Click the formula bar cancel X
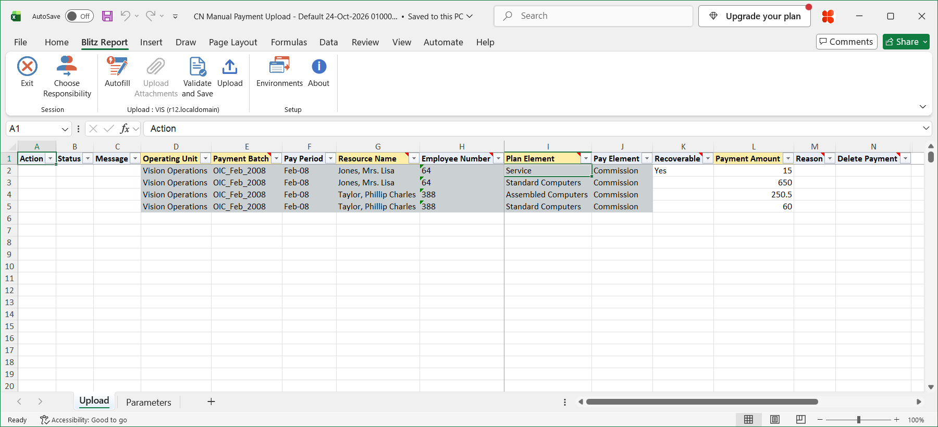938x427 pixels. click(93, 129)
